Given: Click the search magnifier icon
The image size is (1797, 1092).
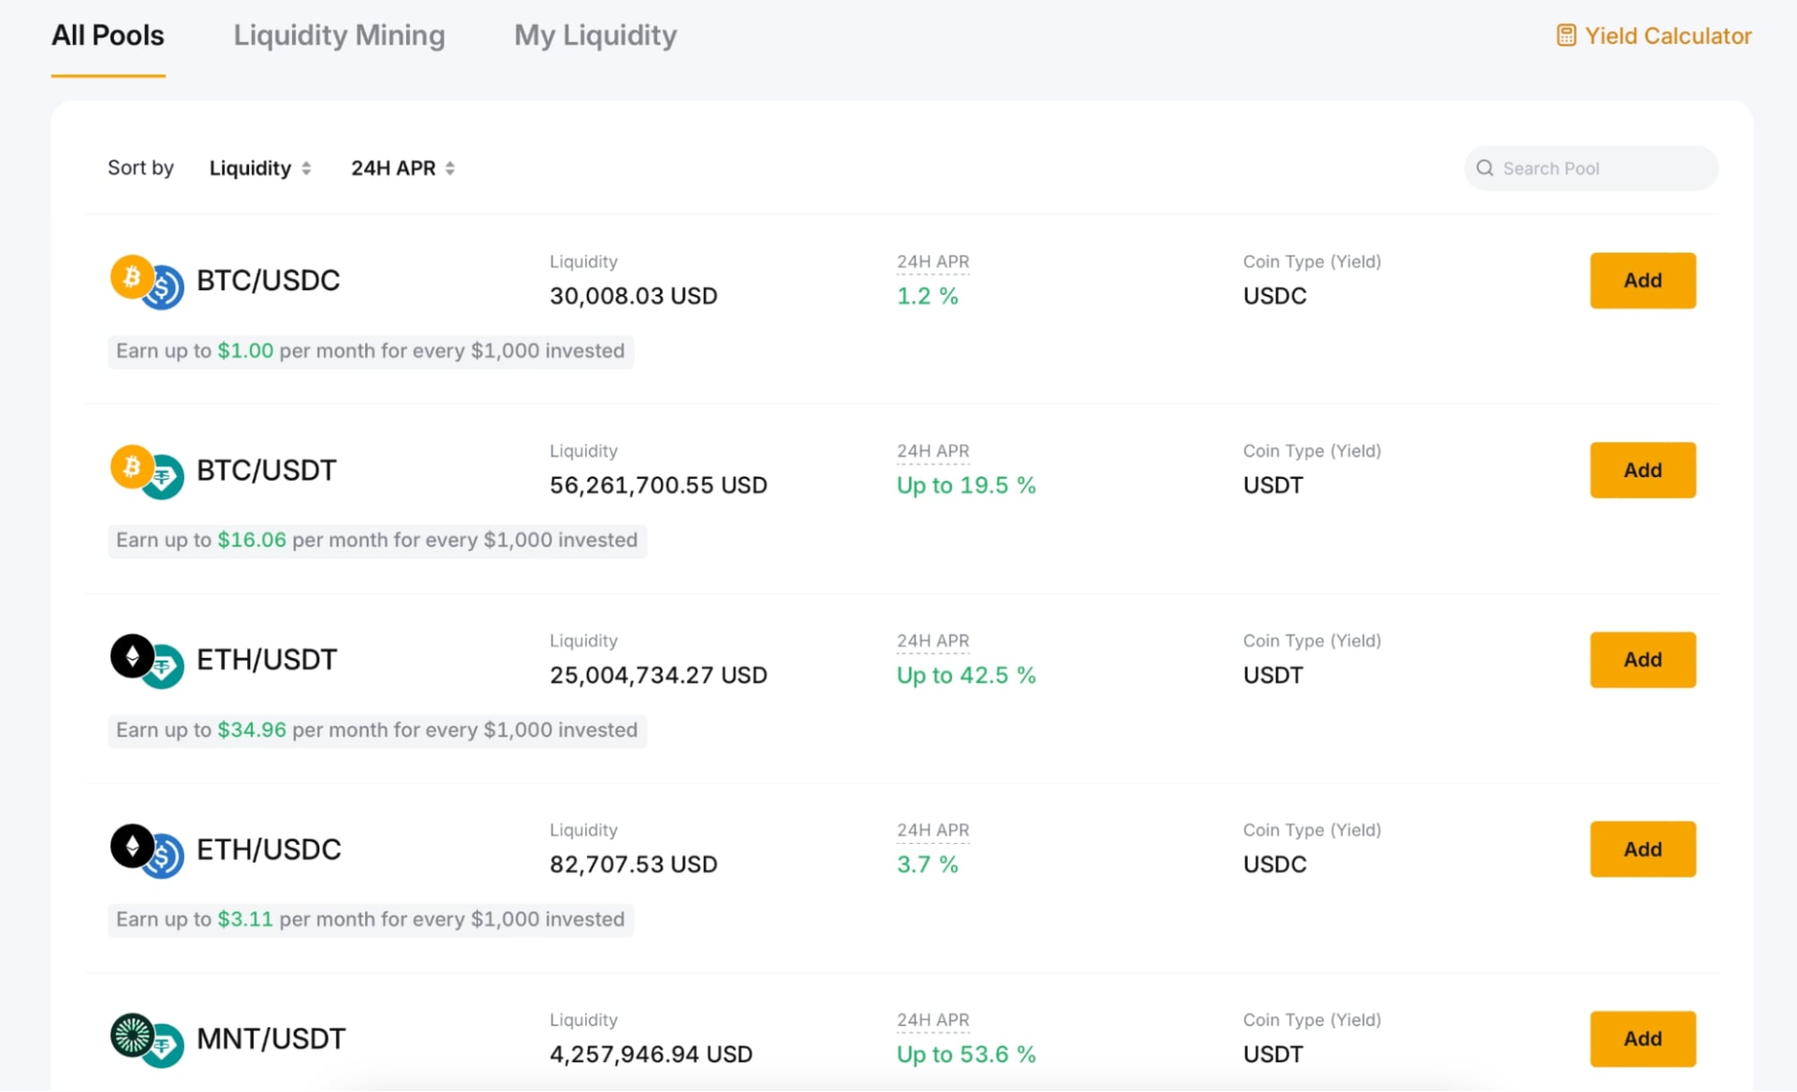Looking at the screenshot, I should 1484,168.
